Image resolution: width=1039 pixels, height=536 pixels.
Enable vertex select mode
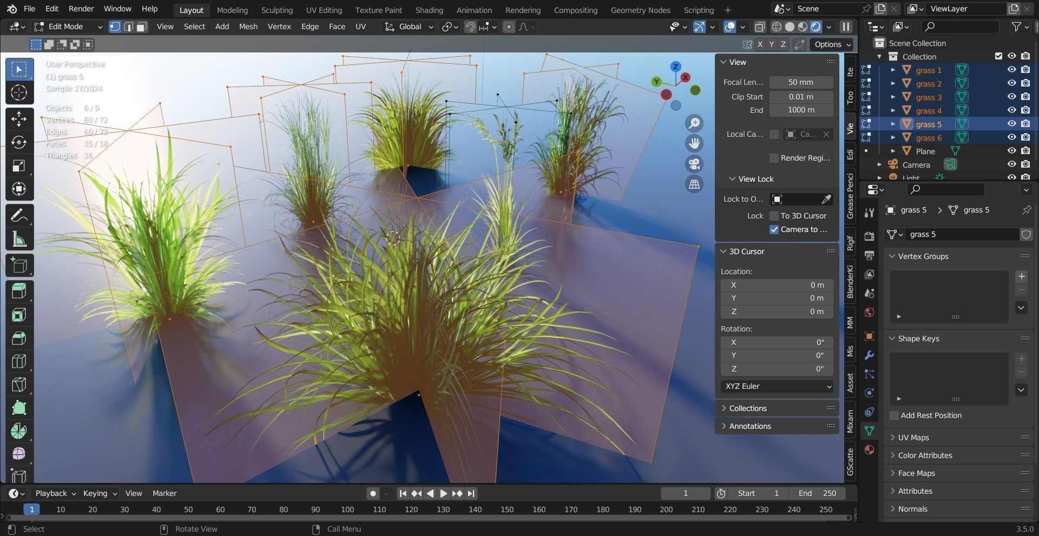(115, 27)
